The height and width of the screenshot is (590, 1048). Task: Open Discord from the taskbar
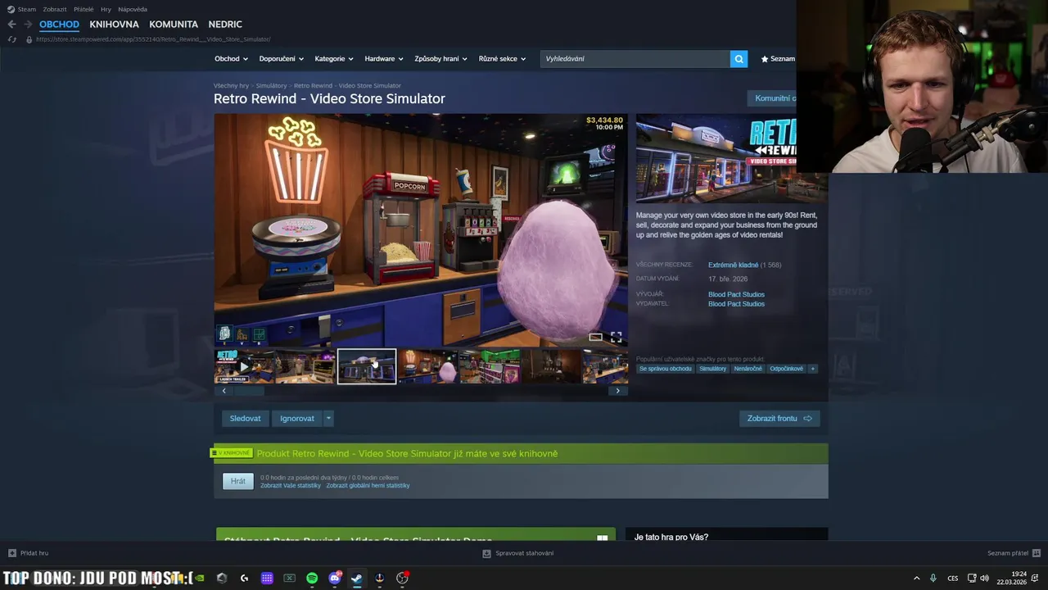(x=334, y=578)
